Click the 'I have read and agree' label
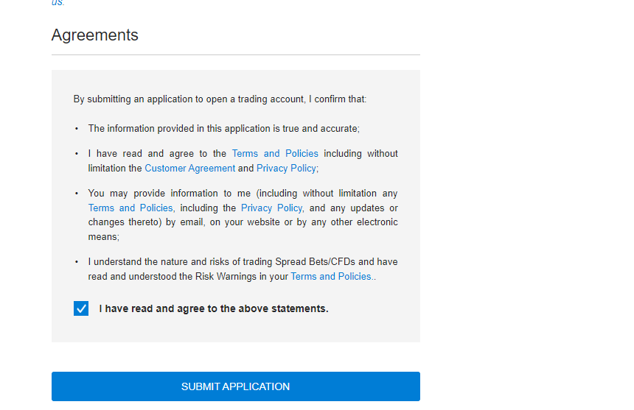This screenshot has height=410, width=634. [x=214, y=308]
